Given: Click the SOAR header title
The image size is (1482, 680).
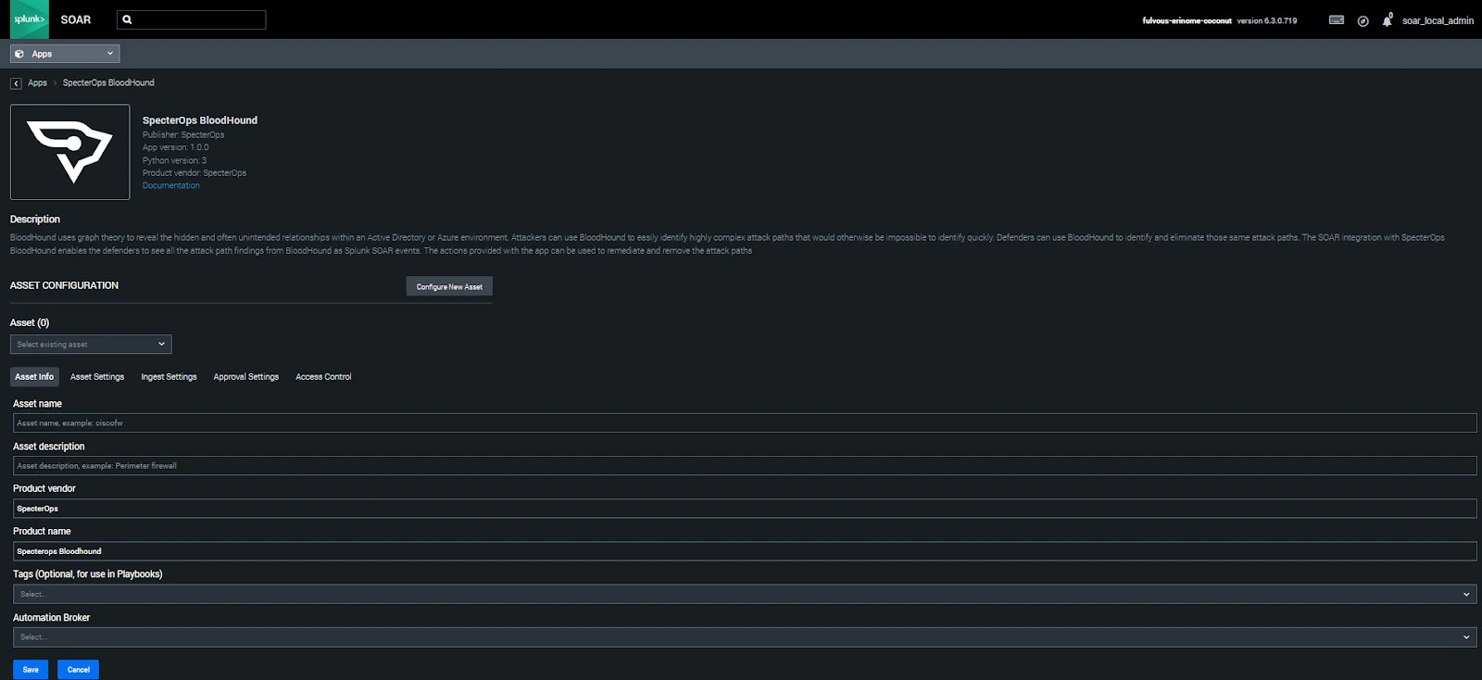Looking at the screenshot, I should pos(76,19).
